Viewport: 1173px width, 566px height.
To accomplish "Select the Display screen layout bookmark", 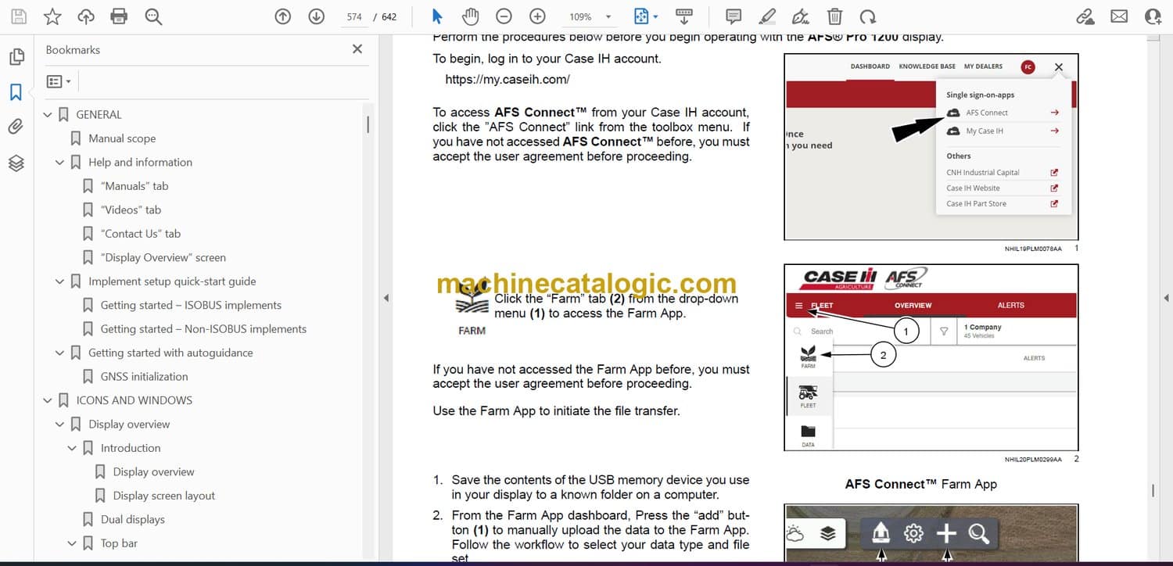I will click(x=164, y=496).
